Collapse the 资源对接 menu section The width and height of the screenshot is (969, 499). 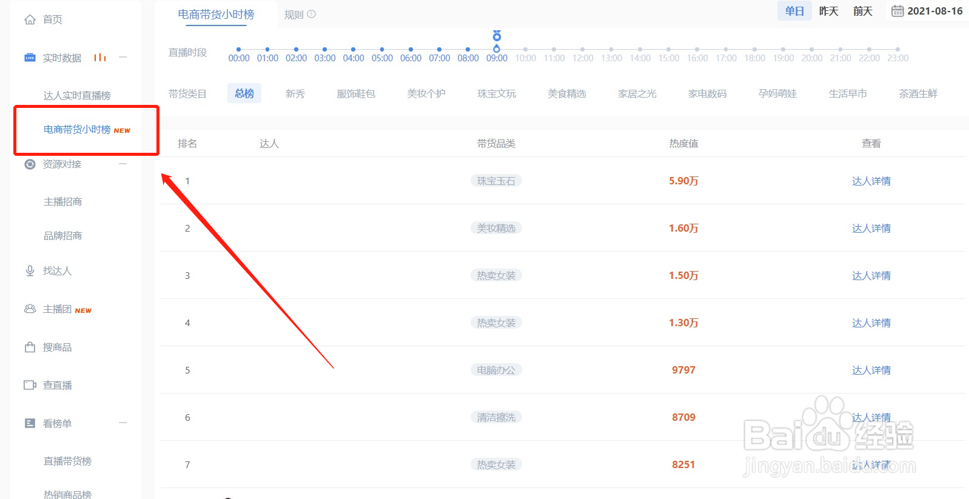coord(123,164)
